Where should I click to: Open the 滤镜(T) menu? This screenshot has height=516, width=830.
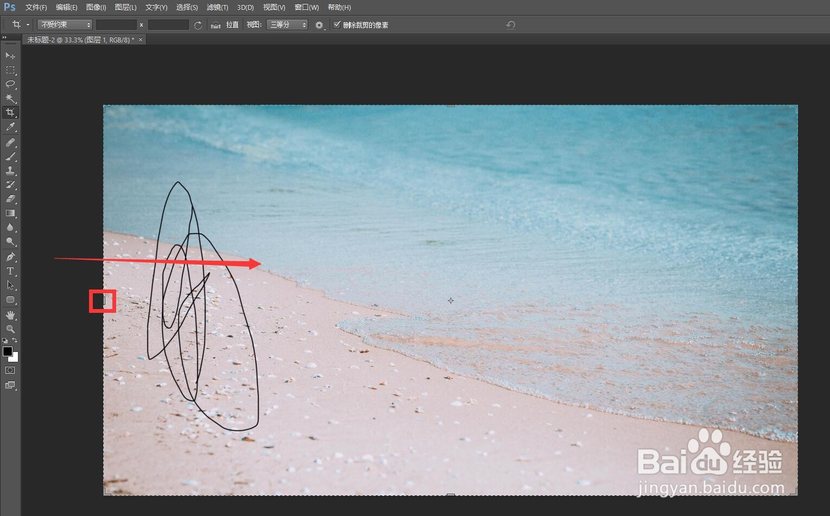pyautogui.click(x=218, y=7)
